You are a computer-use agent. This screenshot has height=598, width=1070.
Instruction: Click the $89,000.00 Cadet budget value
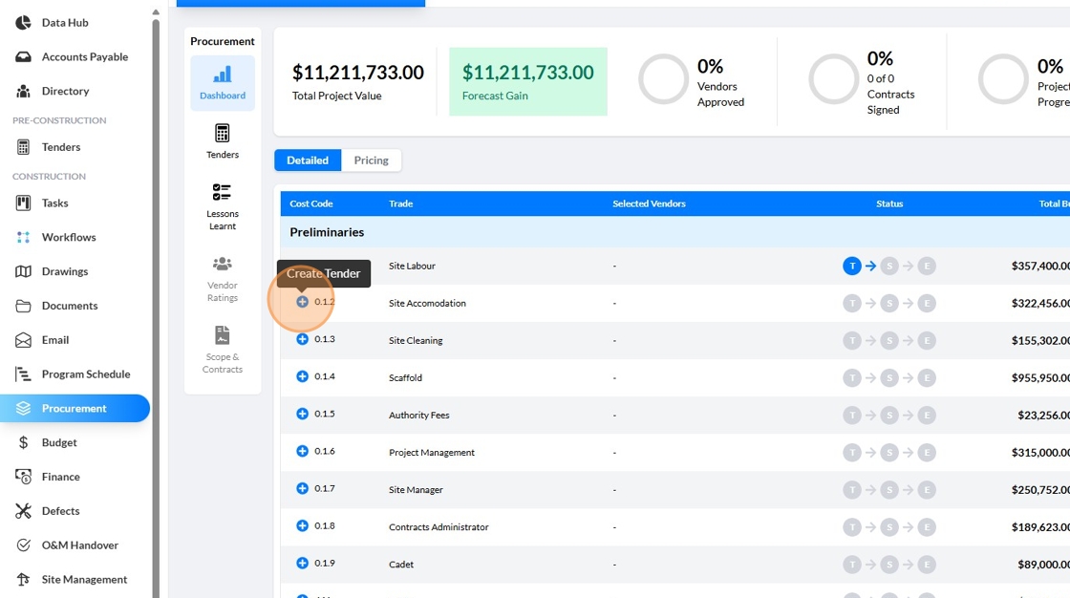click(x=1043, y=565)
